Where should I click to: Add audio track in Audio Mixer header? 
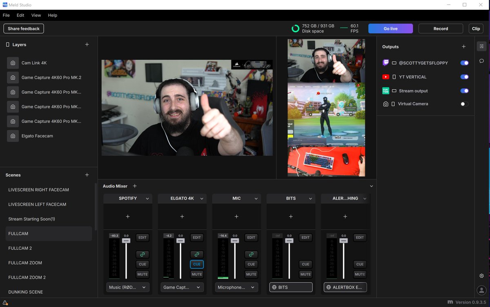[x=135, y=186]
